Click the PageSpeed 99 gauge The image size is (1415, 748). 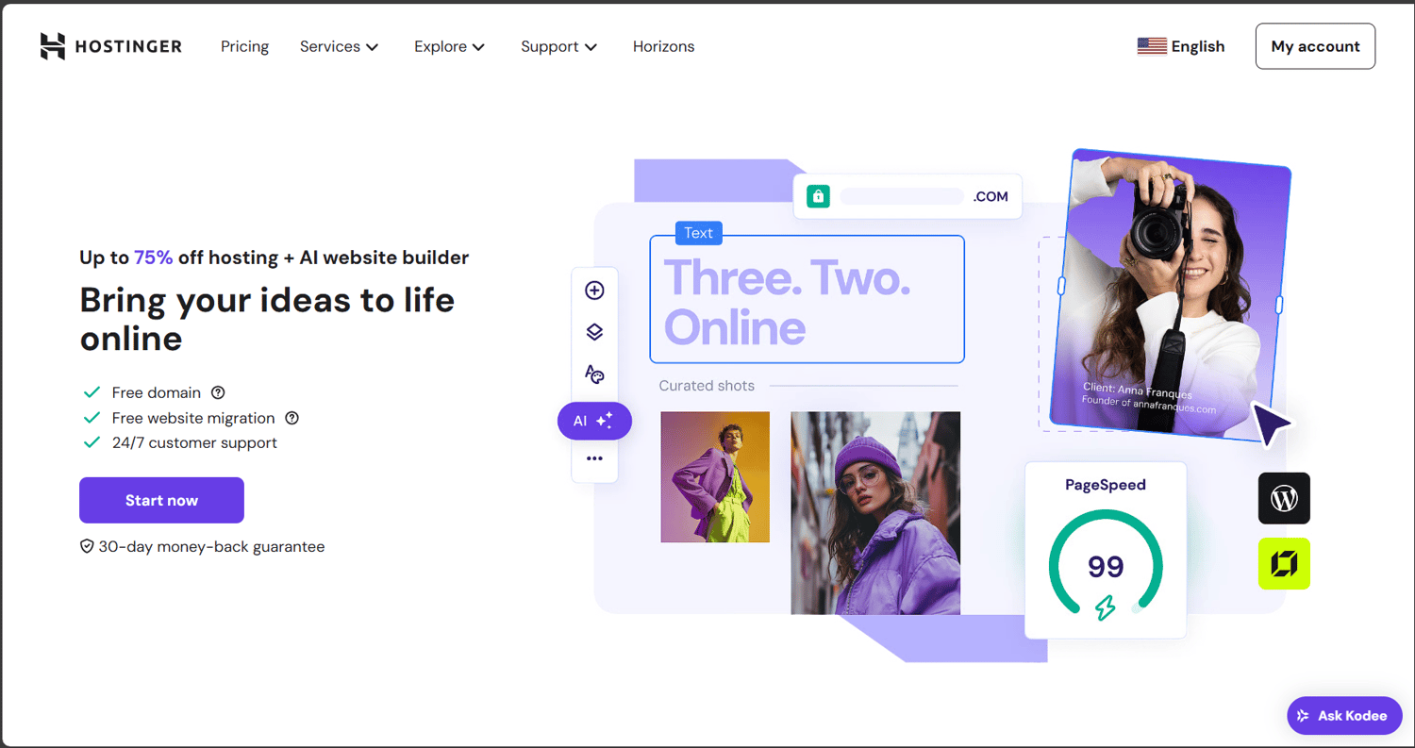[x=1105, y=566]
